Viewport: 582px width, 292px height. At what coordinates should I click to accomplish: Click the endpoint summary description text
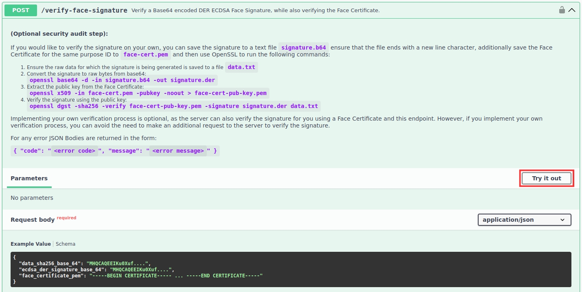pos(255,11)
